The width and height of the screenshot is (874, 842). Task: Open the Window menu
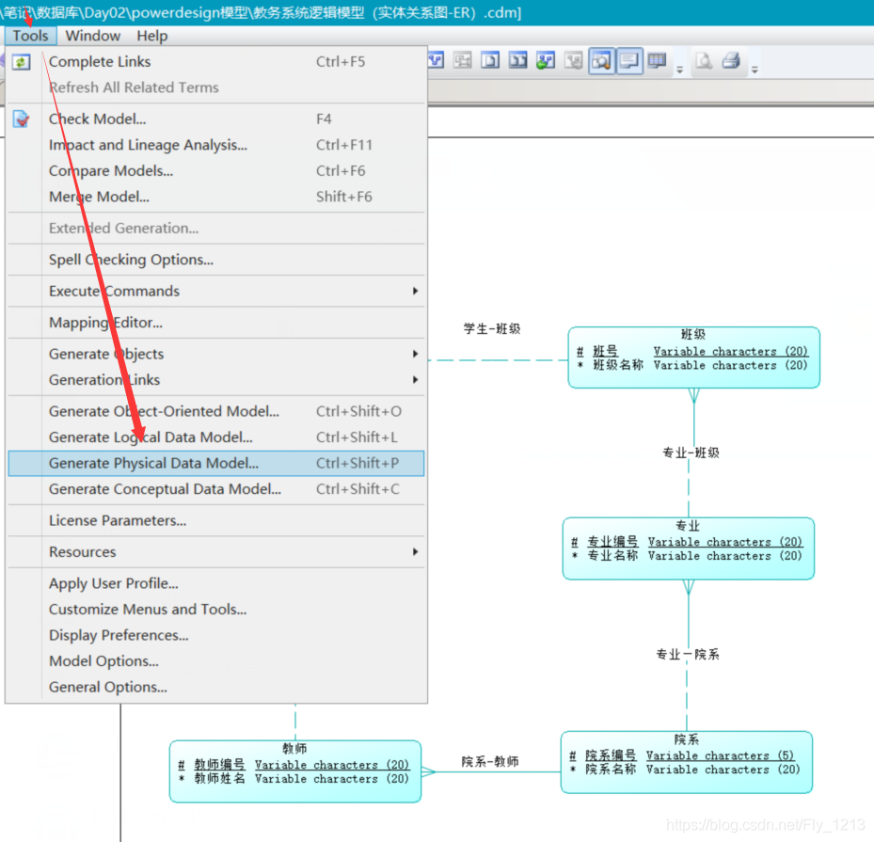[92, 36]
